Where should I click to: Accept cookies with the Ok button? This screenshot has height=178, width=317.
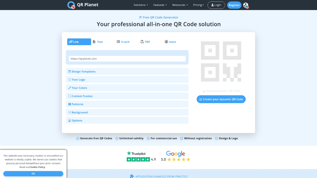[33, 174]
